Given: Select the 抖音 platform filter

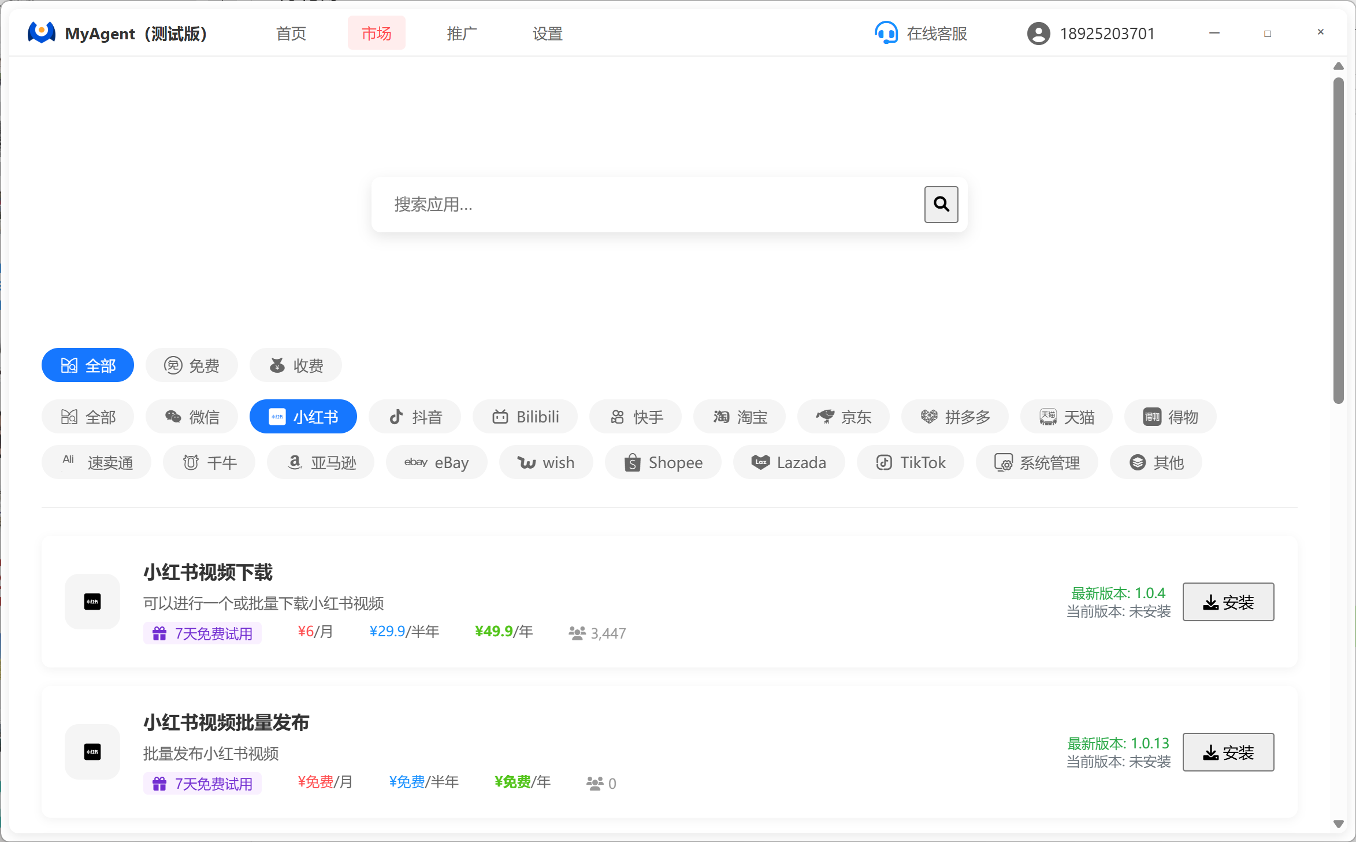Looking at the screenshot, I should [x=414, y=417].
